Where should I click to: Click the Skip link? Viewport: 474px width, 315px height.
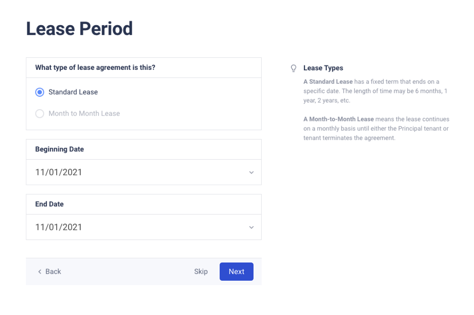[201, 272]
